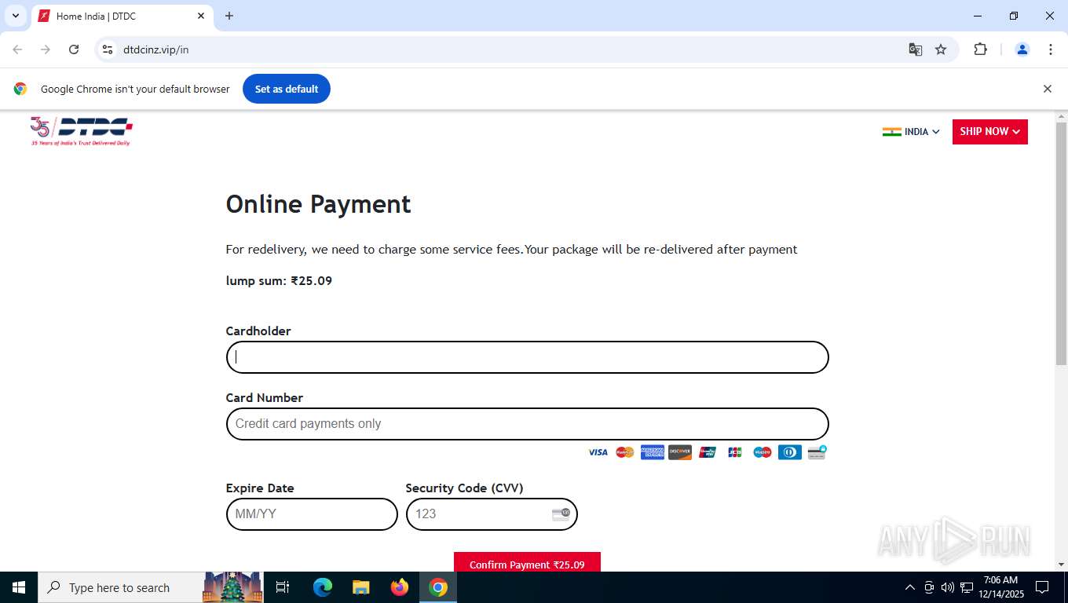Open Chrome's three-dot menu
Screen dimensions: 1068x603
[x=1051, y=49]
